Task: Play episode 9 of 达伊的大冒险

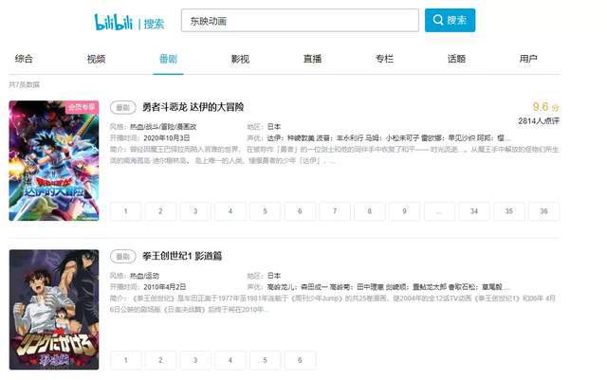Action: tap(404, 211)
